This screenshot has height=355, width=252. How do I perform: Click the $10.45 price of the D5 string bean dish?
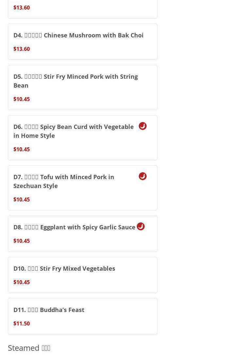(x=22, y=99)
